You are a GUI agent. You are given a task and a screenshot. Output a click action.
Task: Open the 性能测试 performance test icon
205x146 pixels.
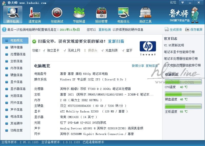57,15
